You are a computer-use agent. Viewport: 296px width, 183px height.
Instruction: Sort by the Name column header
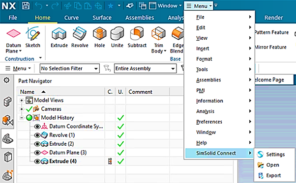point(61,92)
